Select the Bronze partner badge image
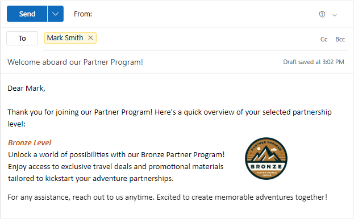This screenshot has width=354, height=219. pyautogui.click(x=266, y=158)
